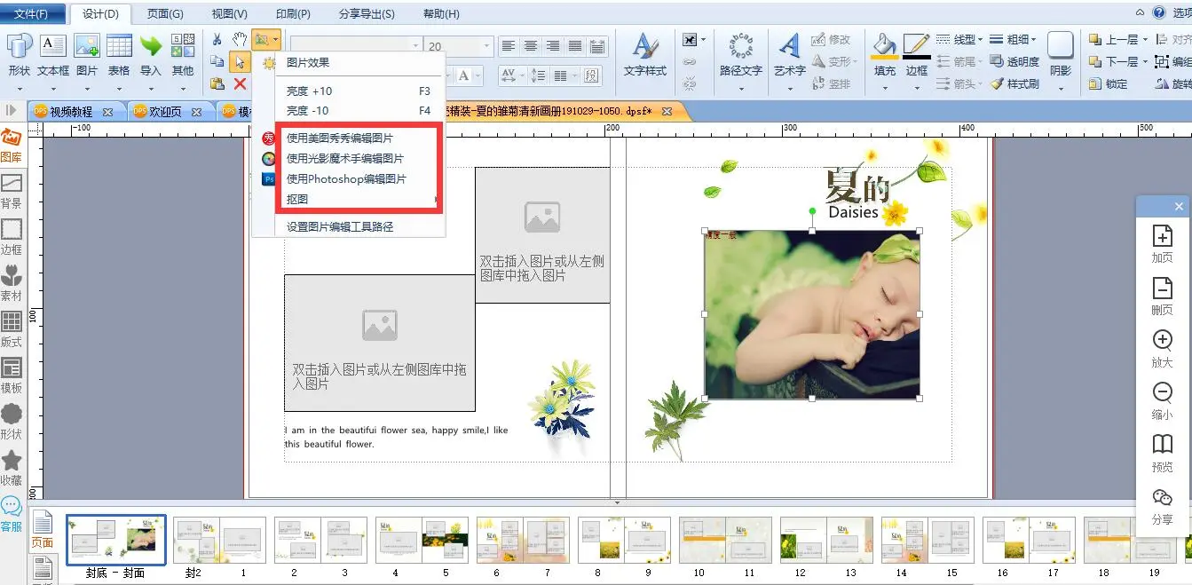Image resolution: width=1192 pixels, height=585 pixels.
Task: Open the Line Type (线型) dropdown
Action: pos(959,39)
